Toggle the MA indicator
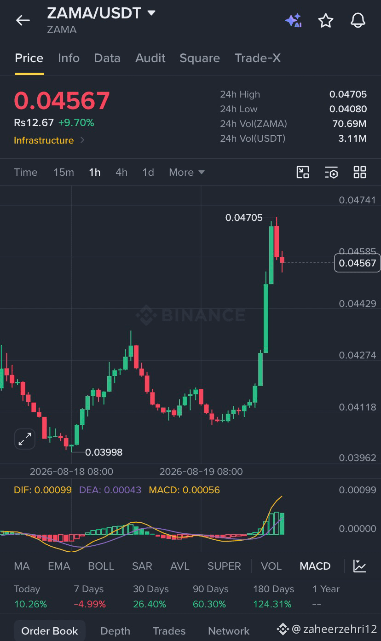Image resolution: width=381 pixels, height=641 pixels. click(22, 566)
